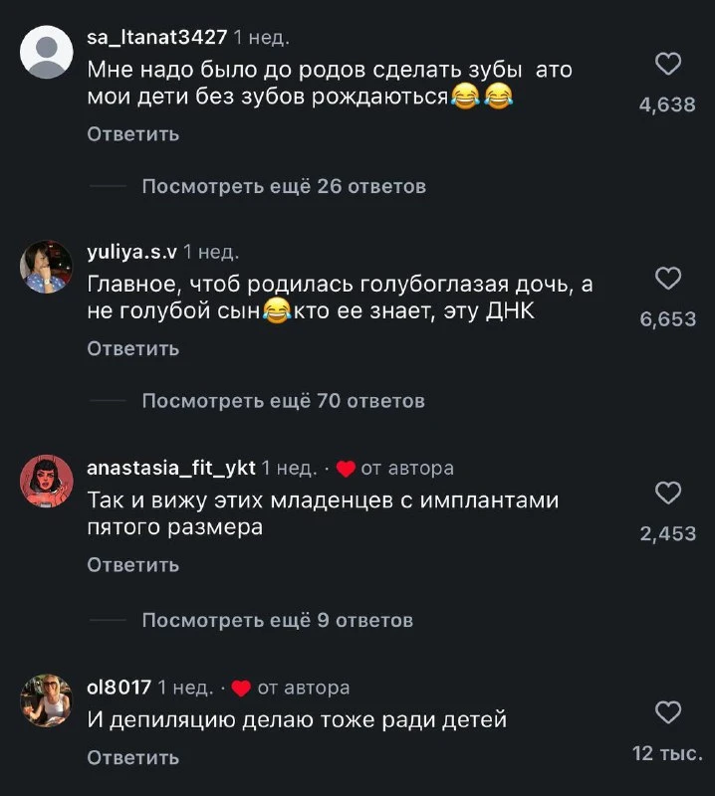
Task: Tap the yuliya.s.v username
Action: pyautogui.click(x=131, y=253)
